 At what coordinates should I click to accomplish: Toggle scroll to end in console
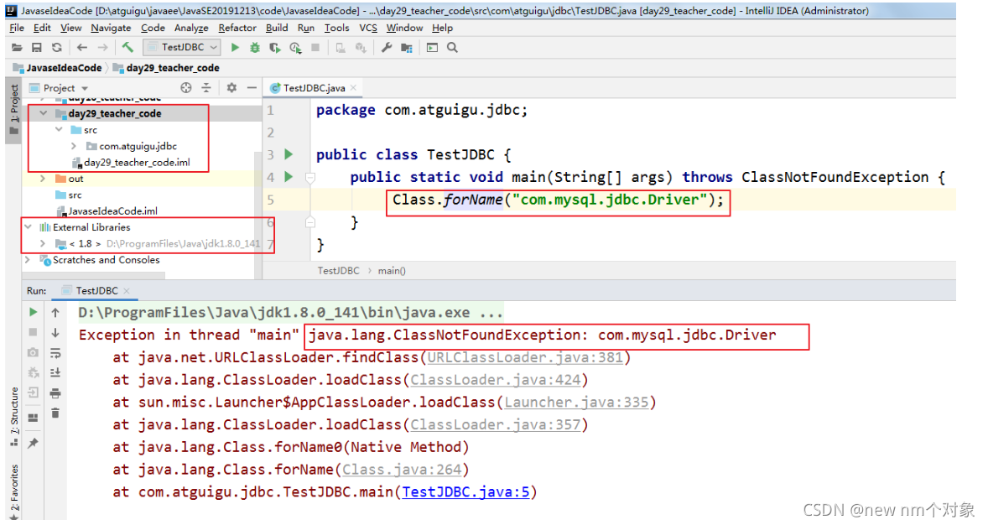(x=55, y=373)
